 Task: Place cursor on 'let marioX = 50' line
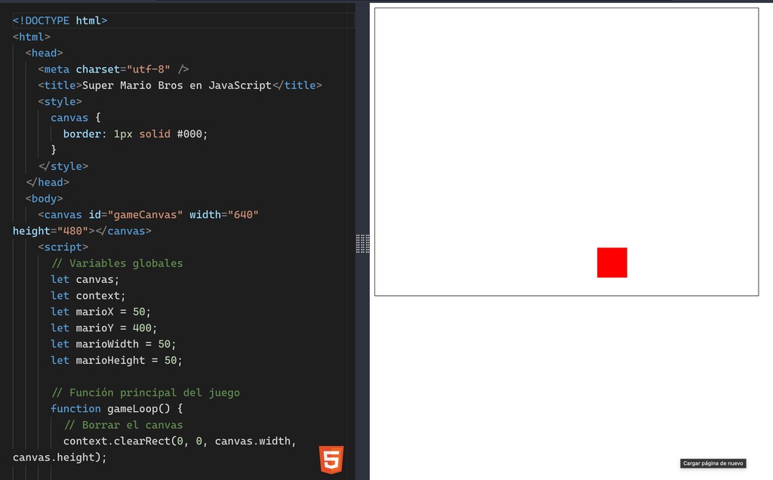[x=101, y=312]
